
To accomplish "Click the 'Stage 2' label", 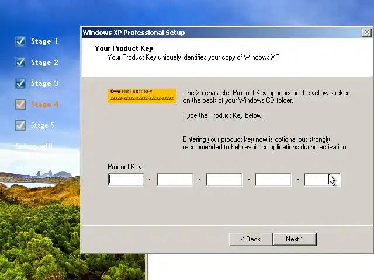I will (x=44, y=62).
